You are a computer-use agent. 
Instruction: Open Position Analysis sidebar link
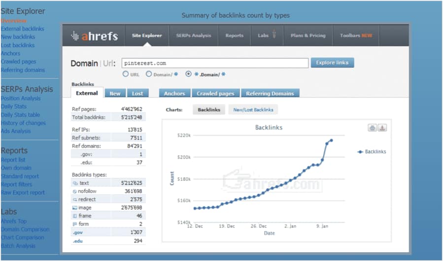click(x=21, y=98)
